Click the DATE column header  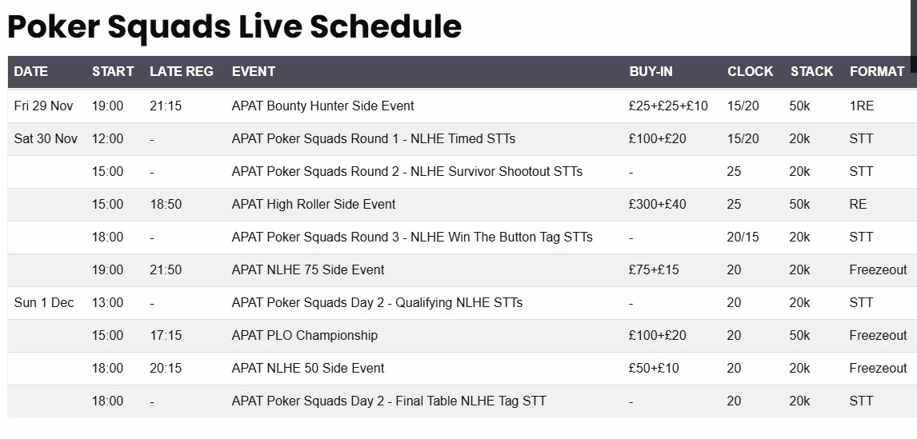[31, 71]
